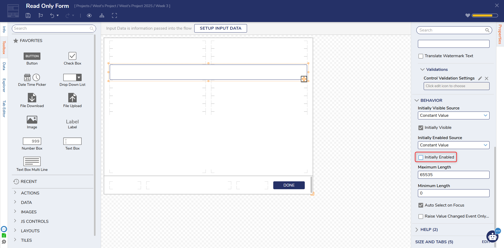Toggle the fullscreen brackets icon
This screenshot has width=504, height=248.
click(114, 15)
